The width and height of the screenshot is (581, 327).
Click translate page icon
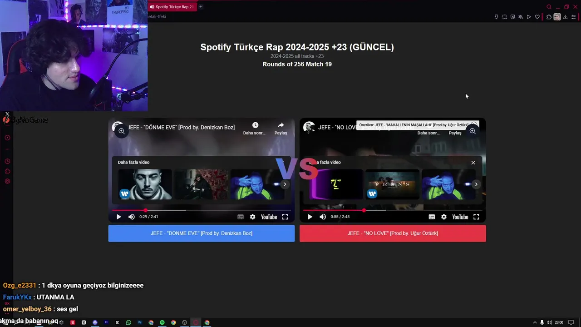(x=521, y=17)
